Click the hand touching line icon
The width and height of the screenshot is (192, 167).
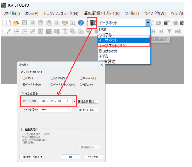65,31
